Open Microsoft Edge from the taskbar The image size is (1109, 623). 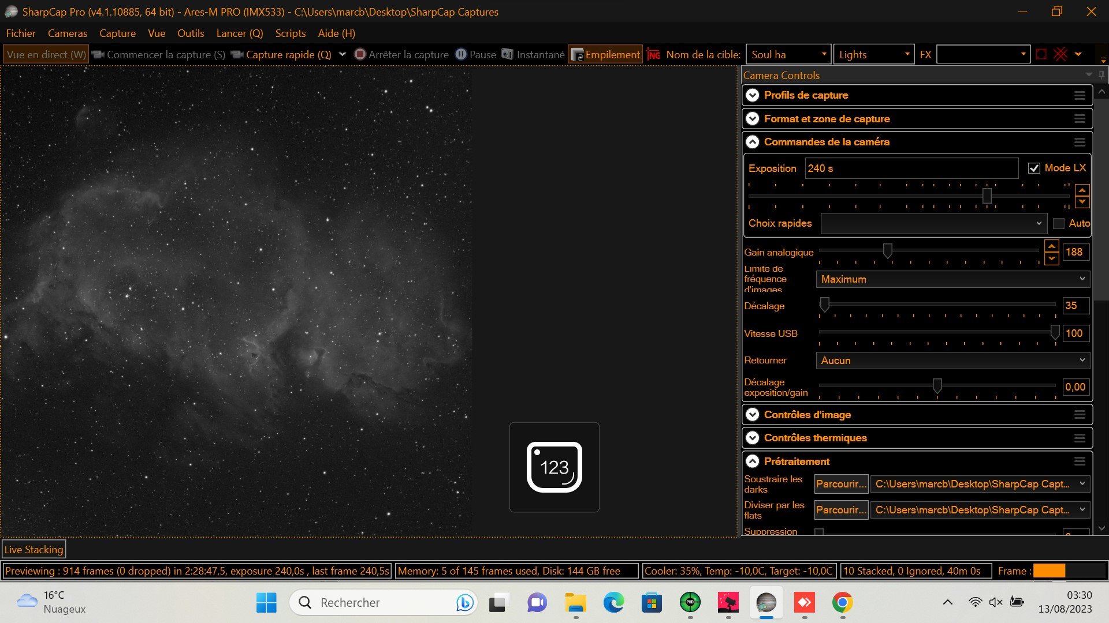(613, 603)
